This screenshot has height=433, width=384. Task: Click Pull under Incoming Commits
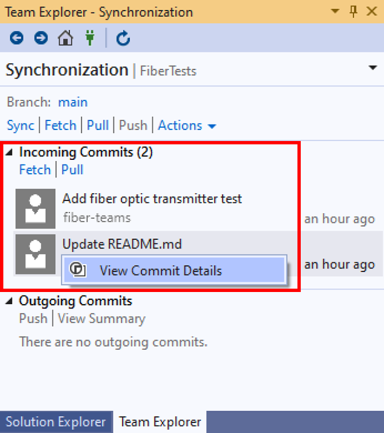point(72,169)
